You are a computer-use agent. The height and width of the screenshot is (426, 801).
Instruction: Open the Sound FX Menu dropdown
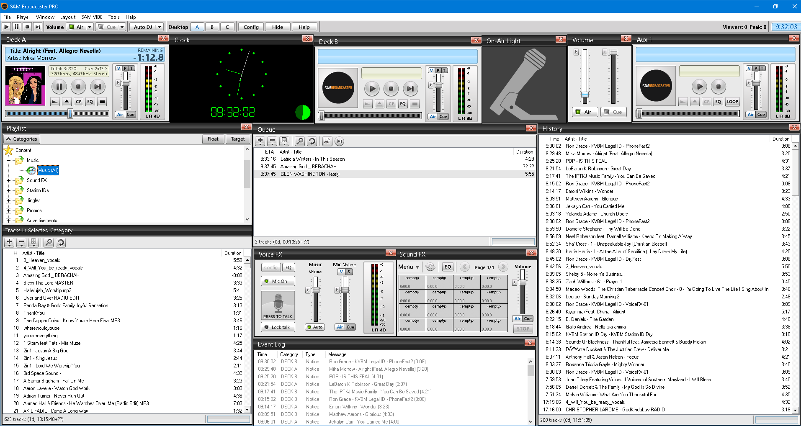click(409, 267)
